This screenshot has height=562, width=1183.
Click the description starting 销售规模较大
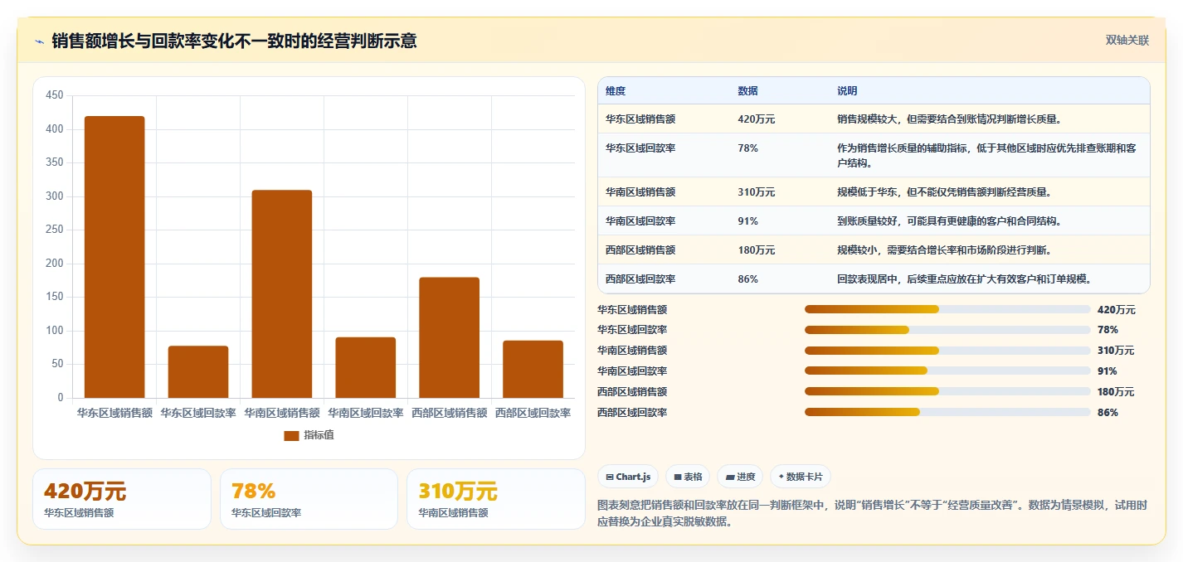(x=950, y=119)
